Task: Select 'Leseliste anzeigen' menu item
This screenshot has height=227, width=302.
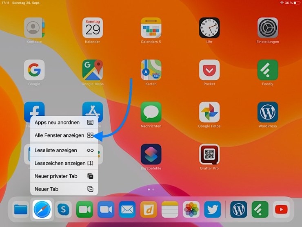Action: coord(64,150)
